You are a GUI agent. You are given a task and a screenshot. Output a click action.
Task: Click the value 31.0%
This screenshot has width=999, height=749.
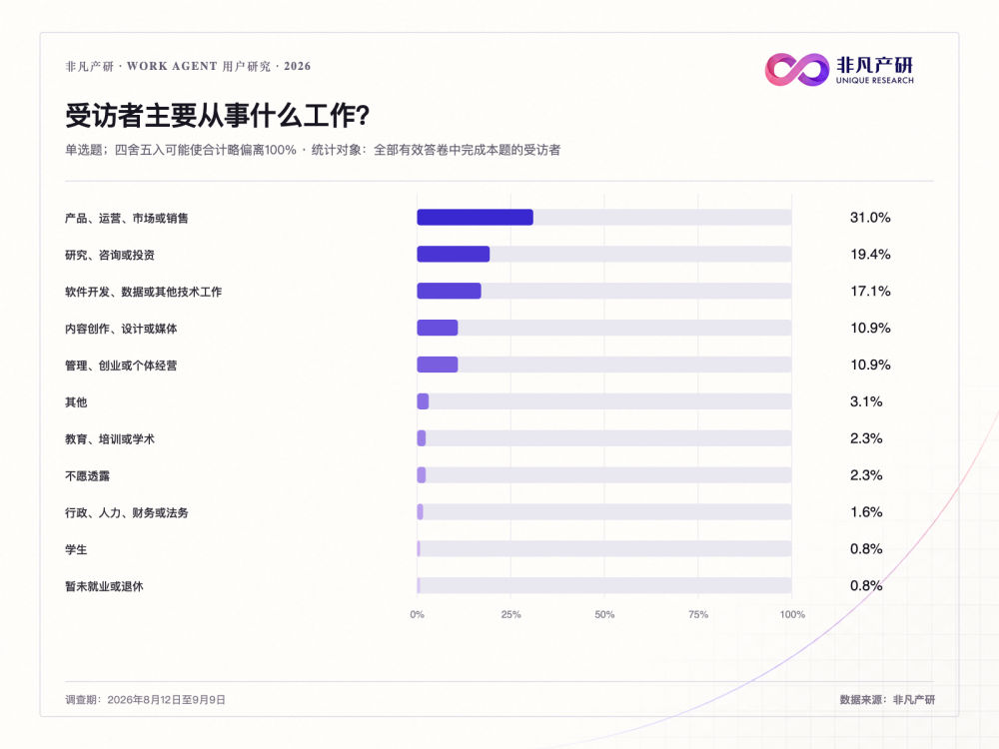[870, 218]
